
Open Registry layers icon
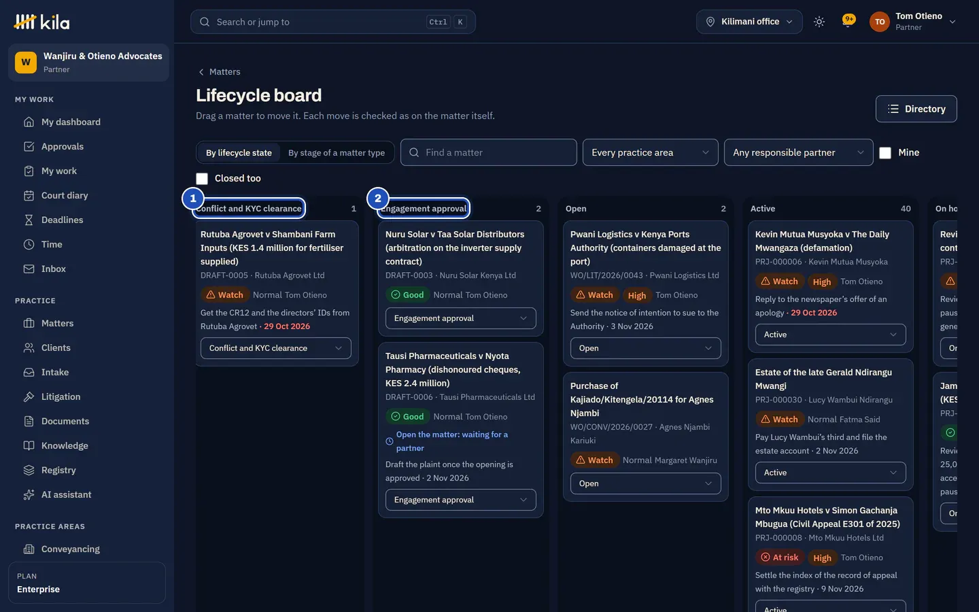point(29,470)
